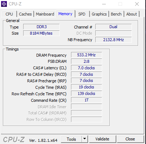Screen dimensions: 146x144
Task: Select the empty DC Mode field
Action: point(113,33)
